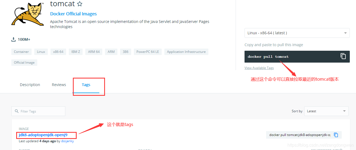This screenshot has height=150, width=356.
Task: Open the View Available Tags link
Action: [259, 68]
